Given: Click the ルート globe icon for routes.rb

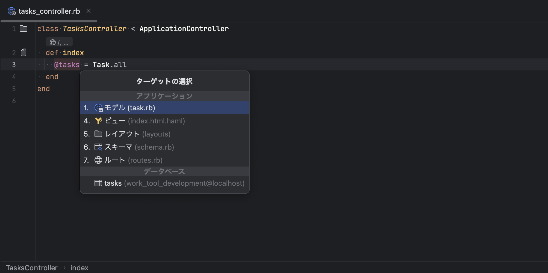Looking at the screenshot, I should pyautogui.click(x=98, y=160).
